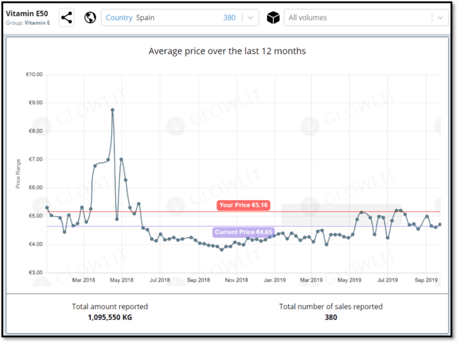The width and height of the screenshot is (458, 343).
Task: Click the 1,095,550 KG total amount value
Action: 110,317
